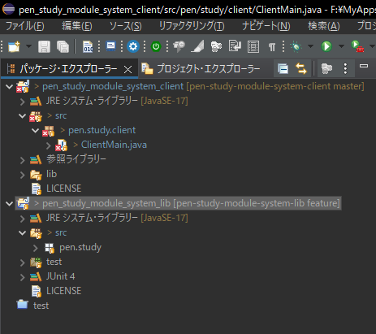
Task: Select the pen.study package
Action: [80, 247]
